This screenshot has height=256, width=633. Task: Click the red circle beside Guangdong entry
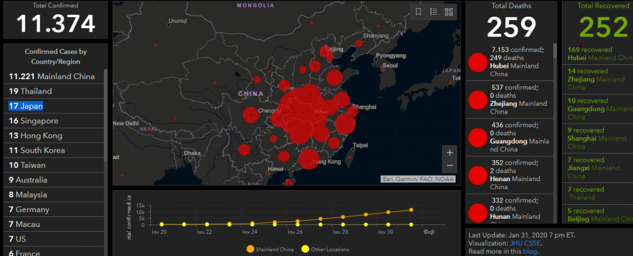pos(477,137)
